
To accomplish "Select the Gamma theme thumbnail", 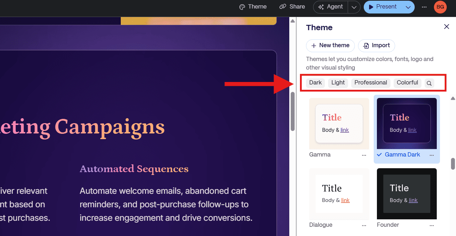I will (x=339, y=124).
